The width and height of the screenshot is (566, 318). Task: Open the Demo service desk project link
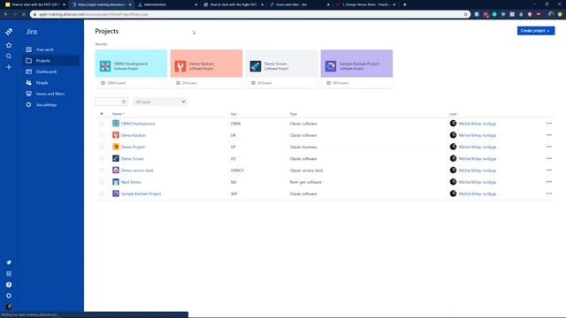[137, 170]
